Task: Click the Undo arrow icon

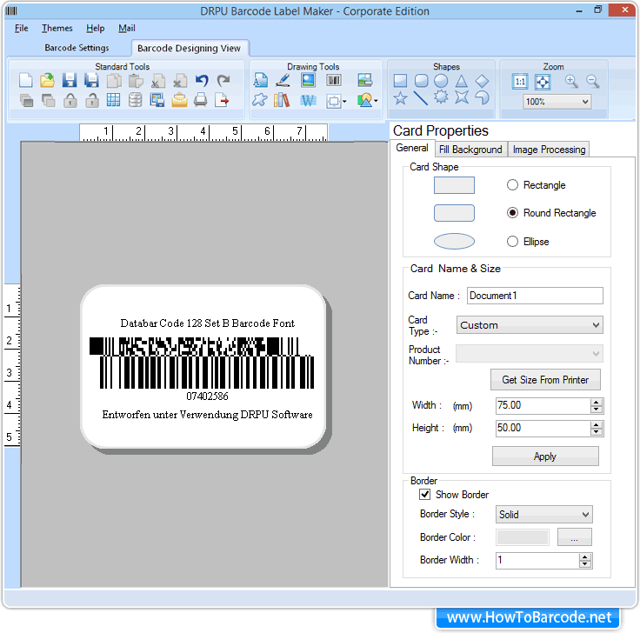Action: tap(202, 81)
